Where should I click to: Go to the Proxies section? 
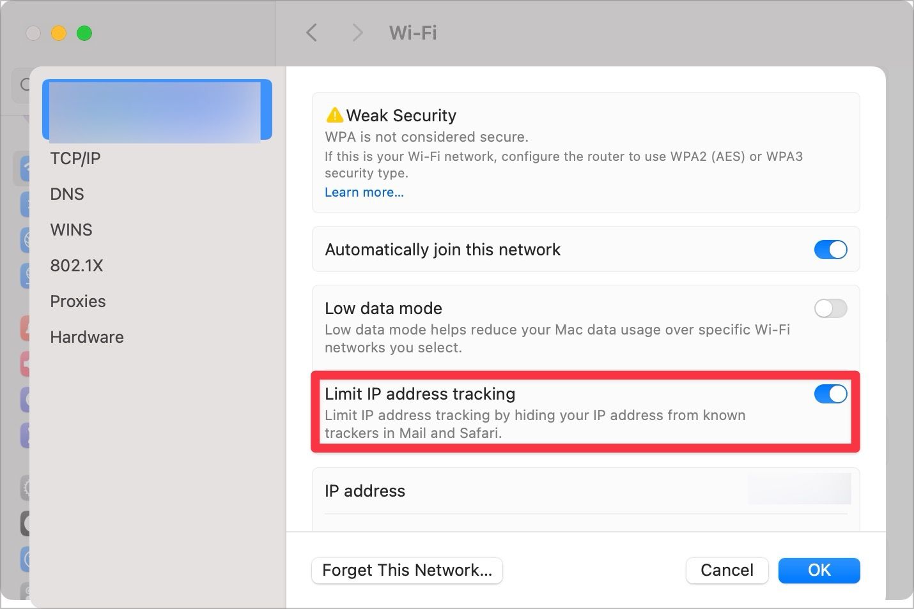click(x=78, y=301)
